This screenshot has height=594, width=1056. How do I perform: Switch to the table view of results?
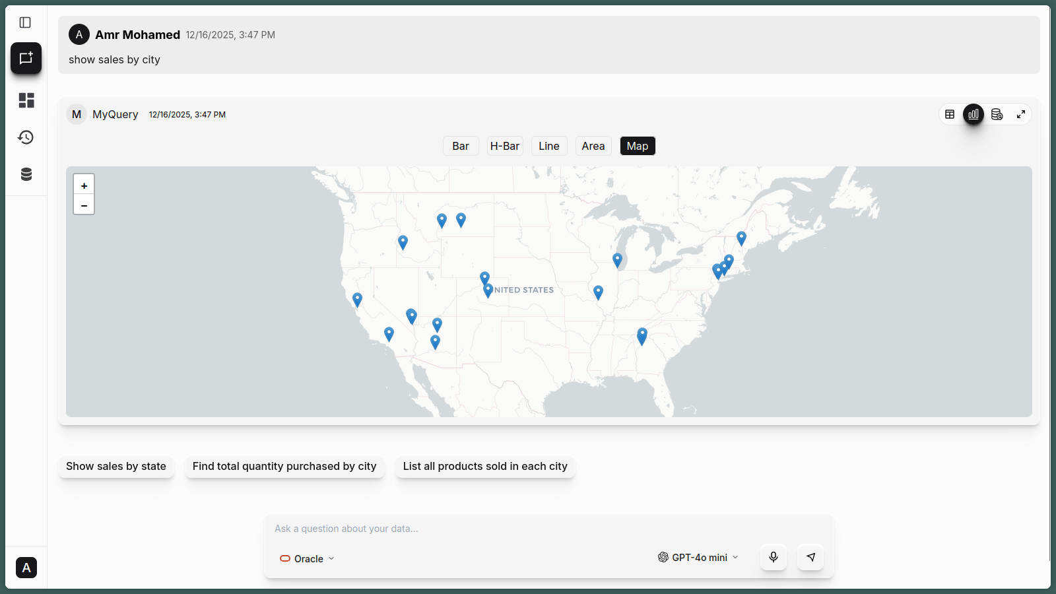pos(950,114)
